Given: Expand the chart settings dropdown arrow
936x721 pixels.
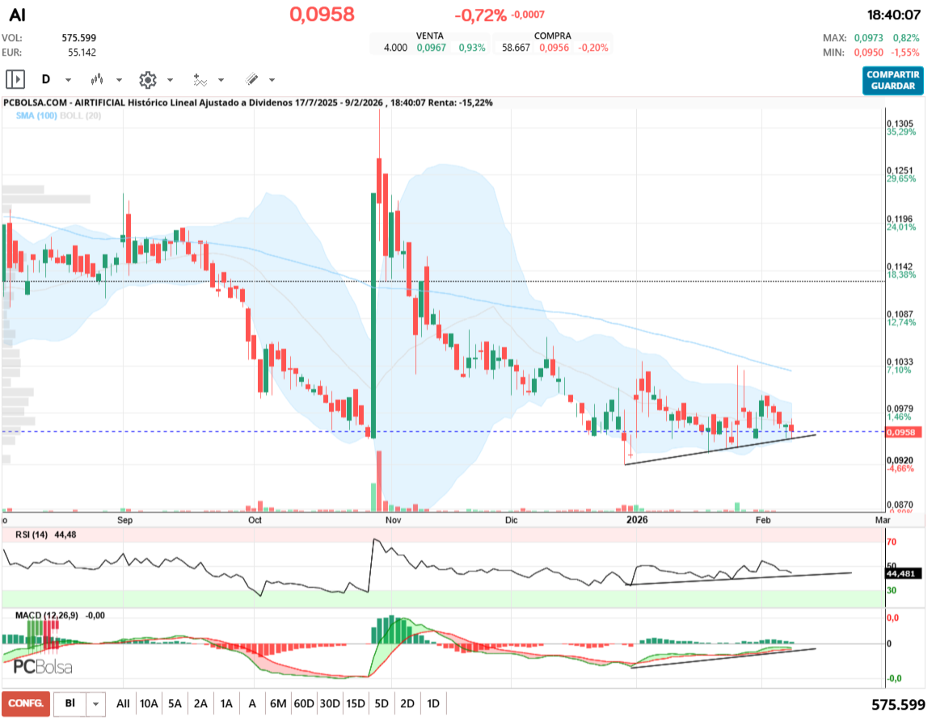Looking at the screenshot, I should (x=170, y=81).
